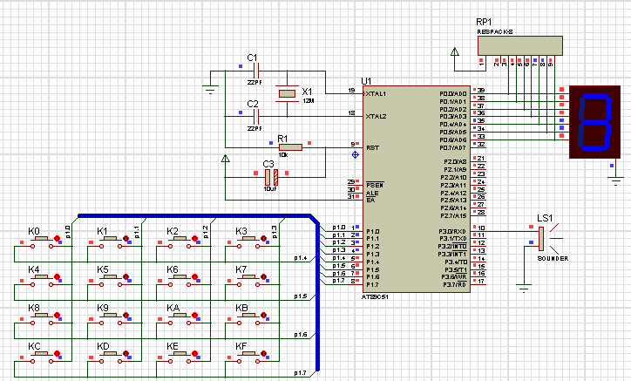Click the p1.3 wire label beside K3
Image resolution: width=631 pixels, height=381 pixels.
(275, 232)
